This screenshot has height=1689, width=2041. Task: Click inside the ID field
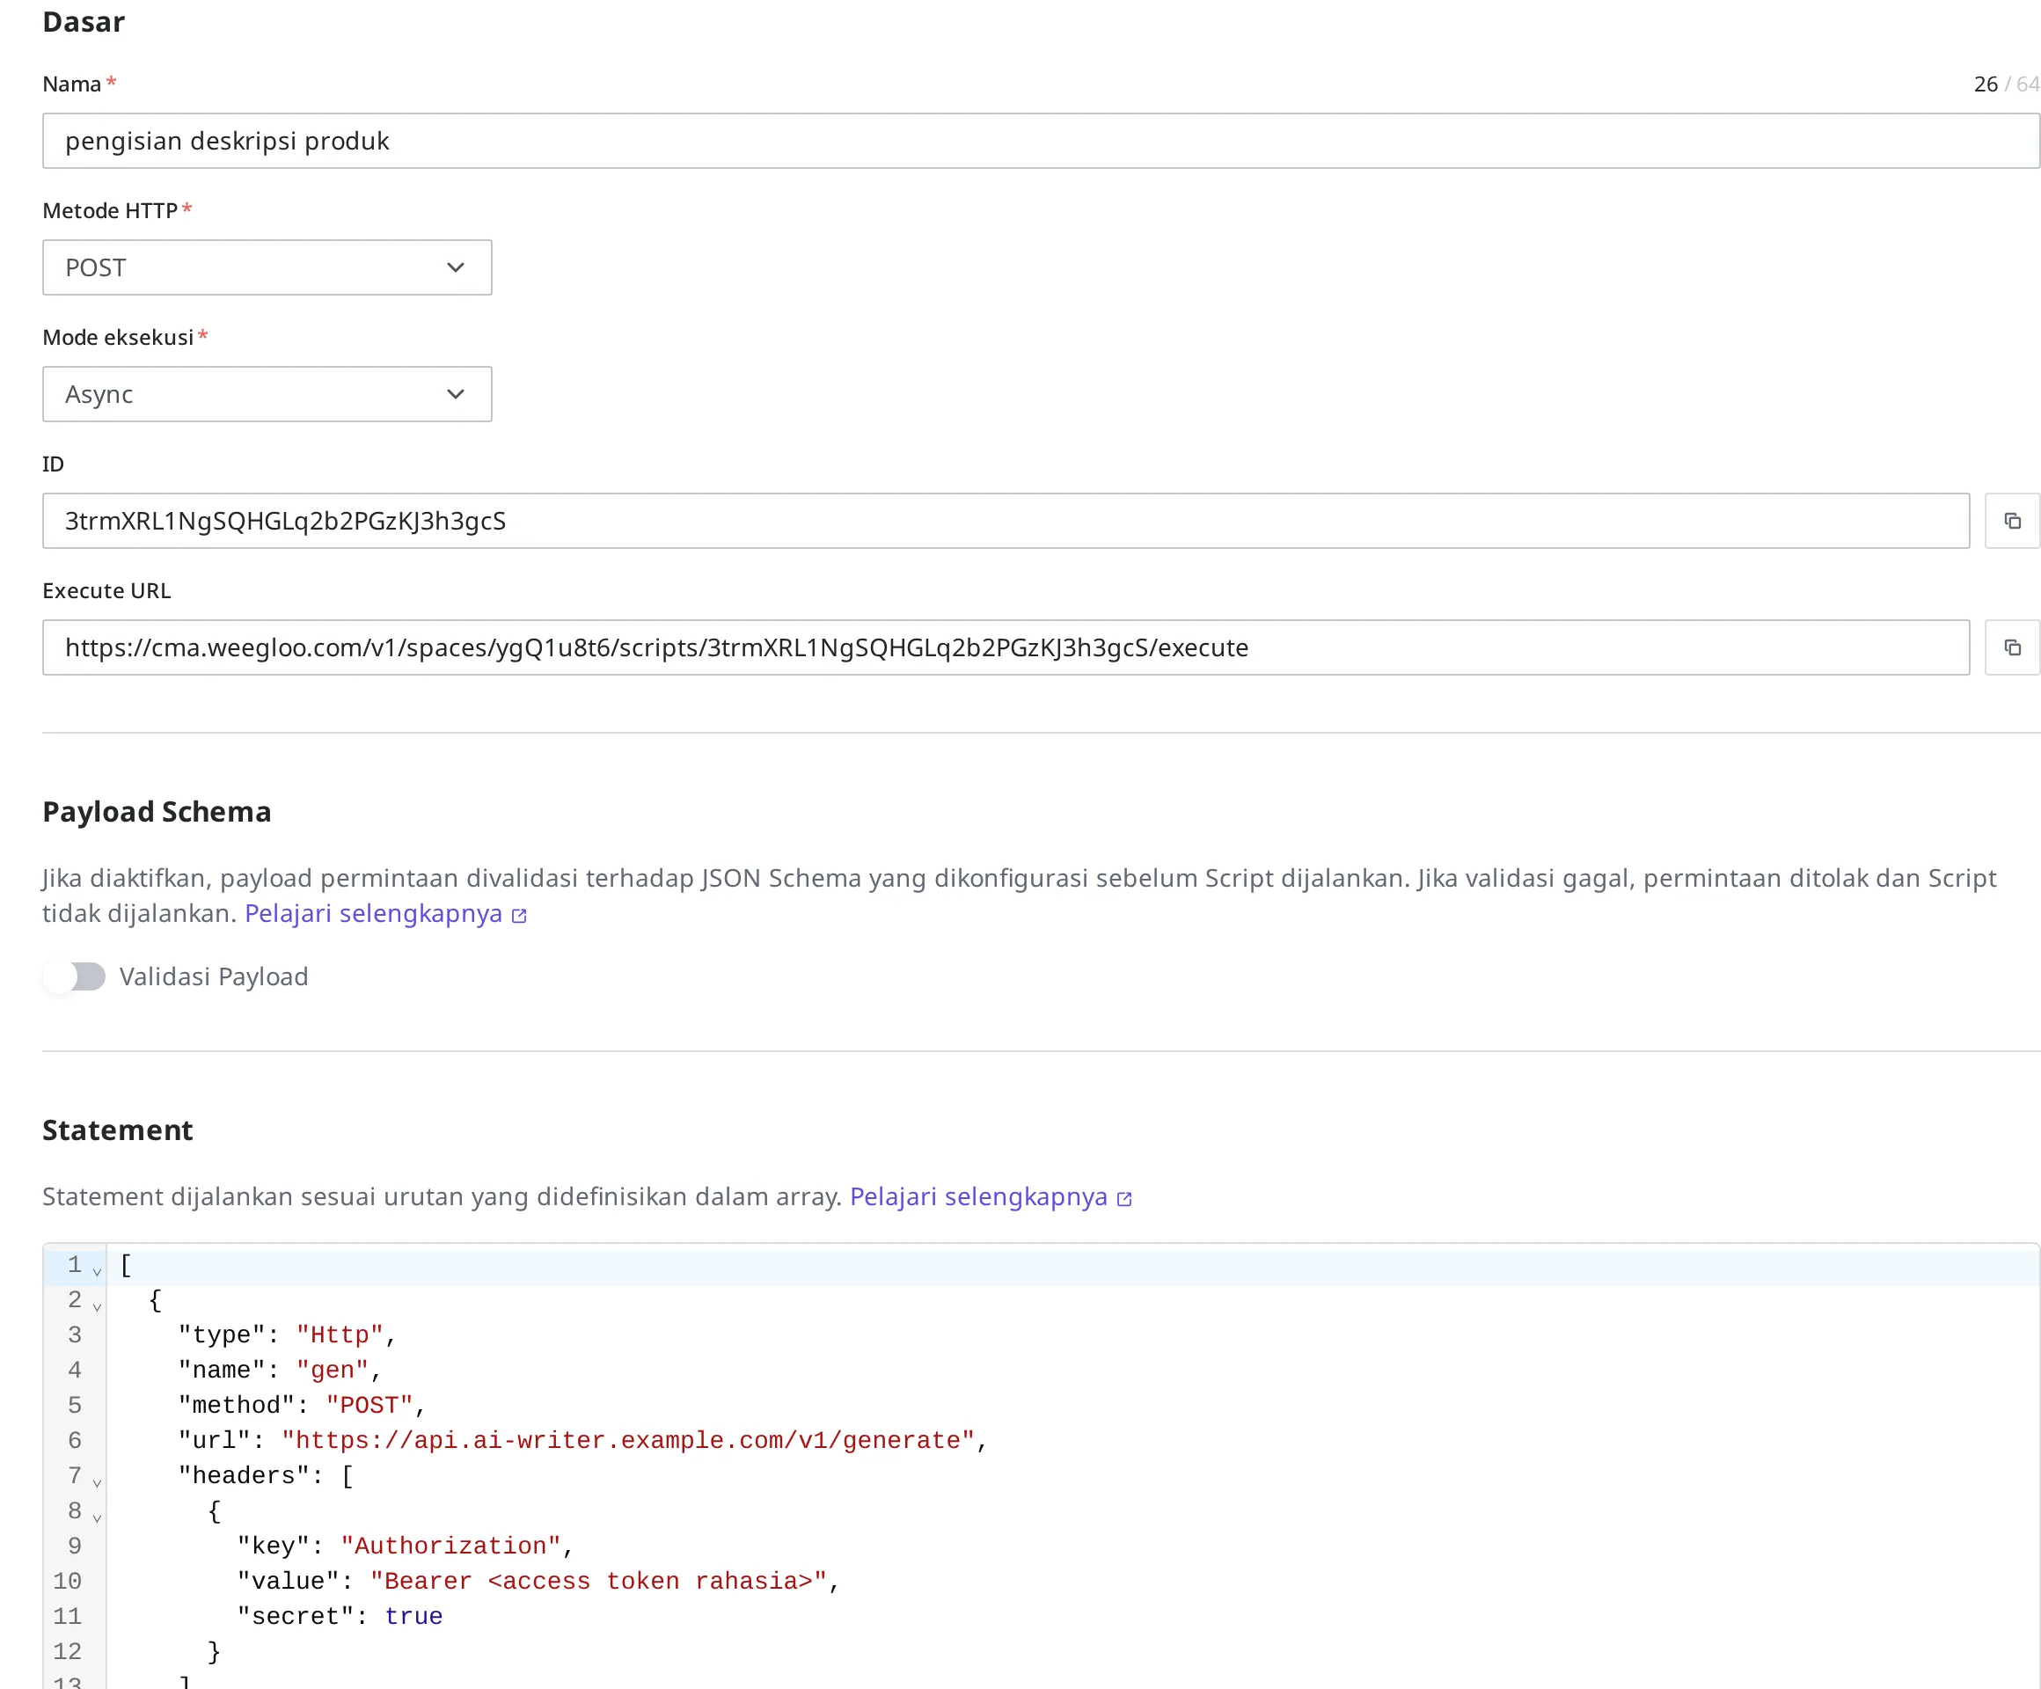tap(1006, 521)
